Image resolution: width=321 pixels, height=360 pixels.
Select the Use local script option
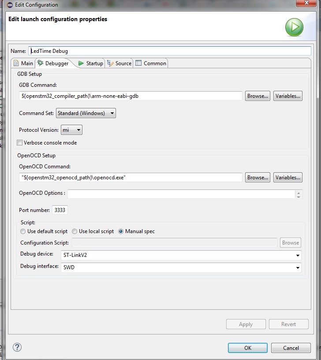pyautogui.click(x=75, y=231)
